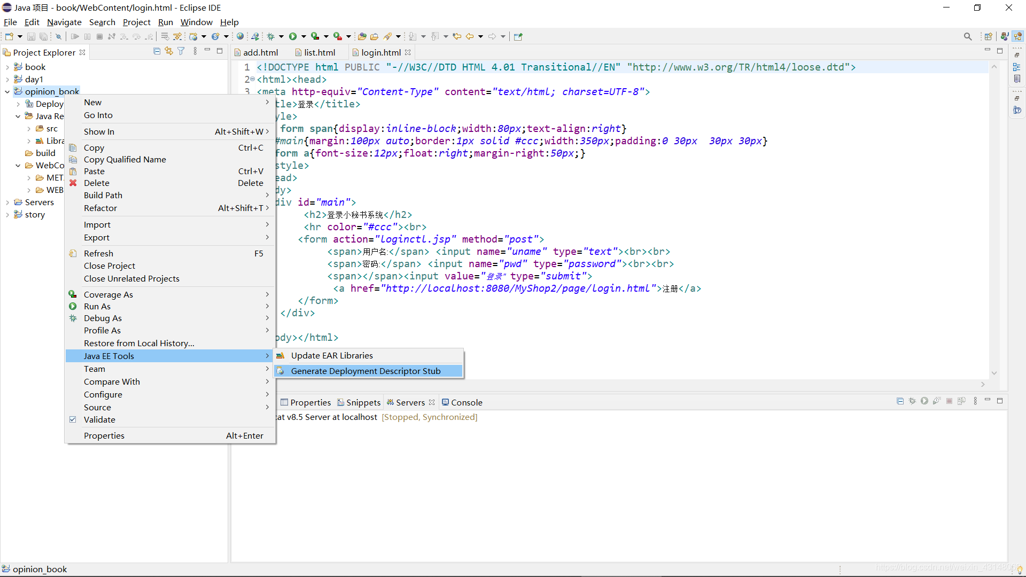Close the login.html editor tab
The height and width of the screenshot is (577, 1026).
click(x=408, y=52)
